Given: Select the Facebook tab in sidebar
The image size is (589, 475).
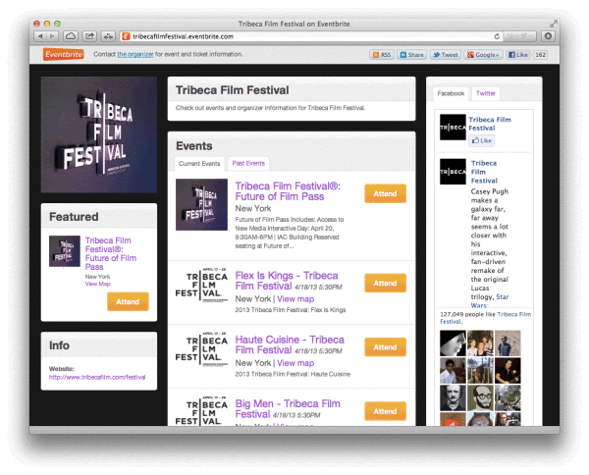Looking at the screenshot, I should click(x=451, y=93).
